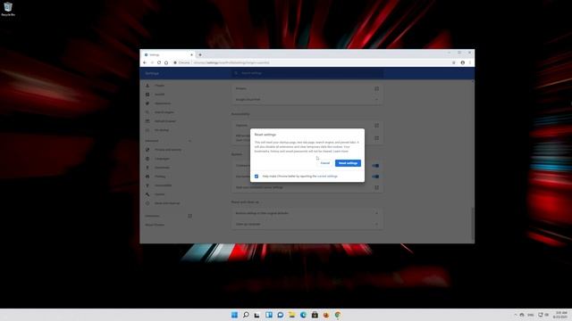This screenshot has width=572, height=321.
Task: Open the Chat taskbar icon
Action: point(280,315)
